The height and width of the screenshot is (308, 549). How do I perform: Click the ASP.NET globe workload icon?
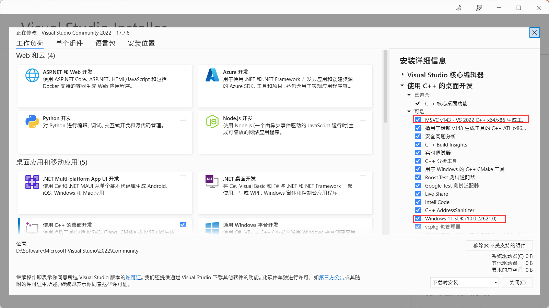click(32, 75)
